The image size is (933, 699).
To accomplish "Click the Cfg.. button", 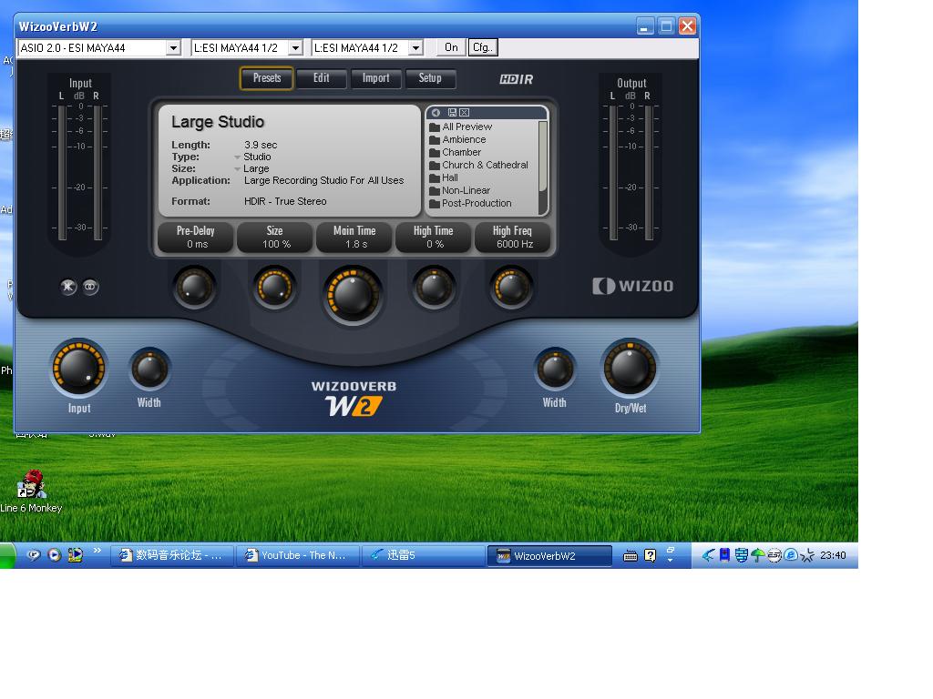I will [483, 47].
